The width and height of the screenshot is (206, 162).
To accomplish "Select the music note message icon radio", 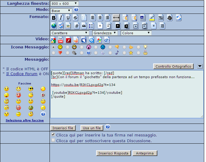I will [110, 53].
